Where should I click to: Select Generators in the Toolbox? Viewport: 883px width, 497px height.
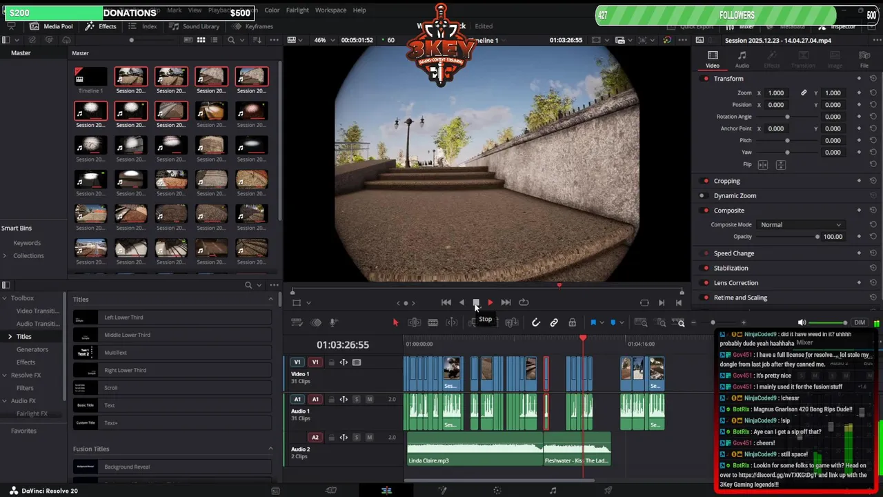[32, 349]
